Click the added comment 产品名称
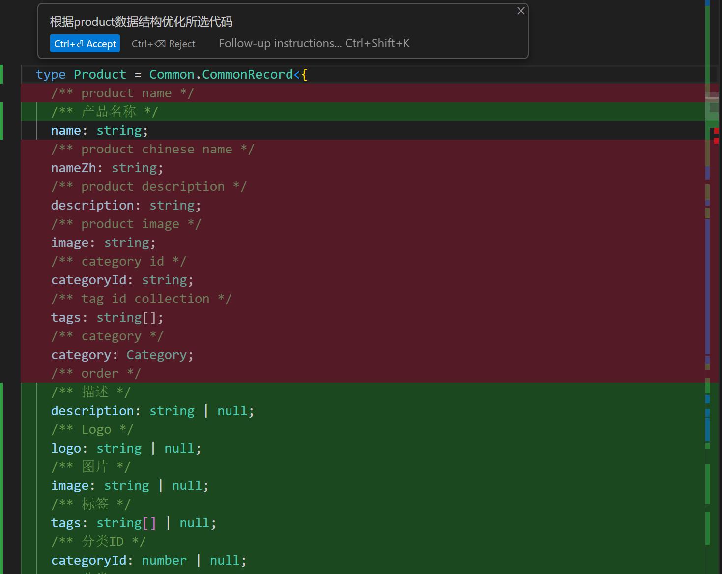Viewport: 722px width, 574px height. [109, 112]
